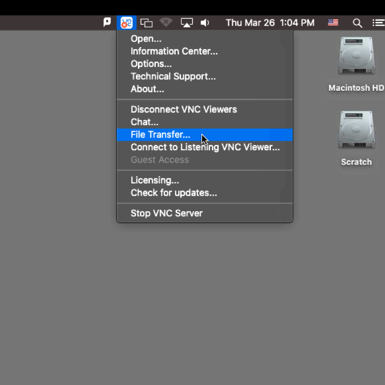Click the VNC Server menu bar icon

(x=127, y=23)
